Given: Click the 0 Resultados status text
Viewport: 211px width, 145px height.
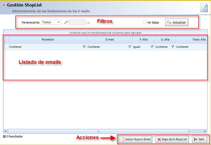Looking at the screenshot, I should point(14,136).
